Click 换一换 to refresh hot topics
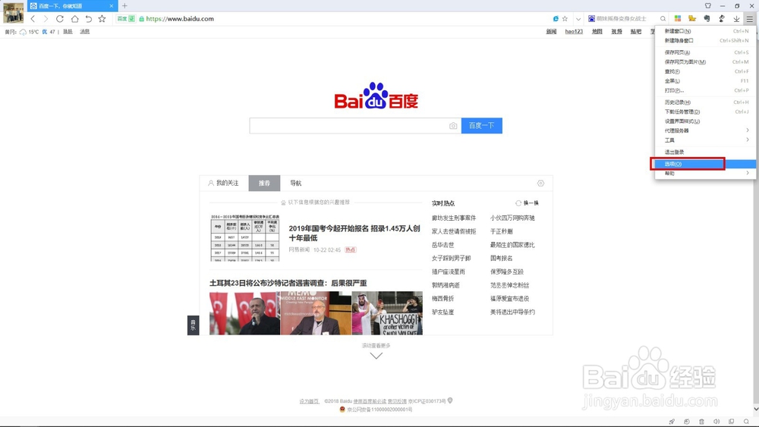 point(528,203)
